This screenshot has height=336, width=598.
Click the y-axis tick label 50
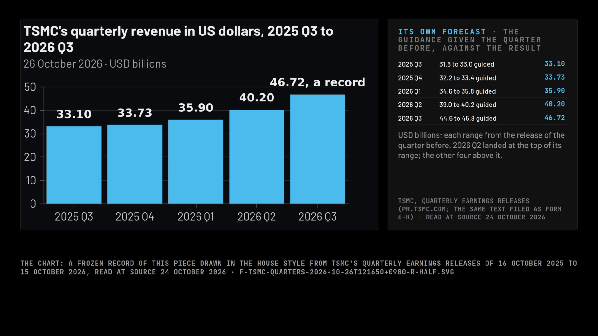coord(30,87)
